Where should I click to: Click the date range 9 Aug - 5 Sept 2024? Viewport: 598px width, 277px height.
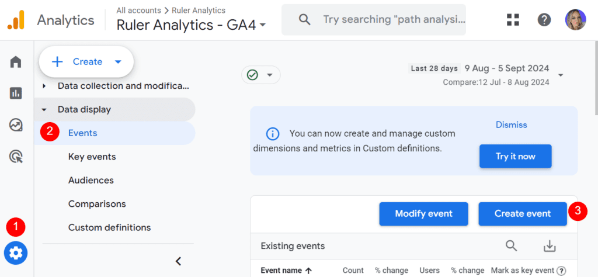tap(507, 69)
